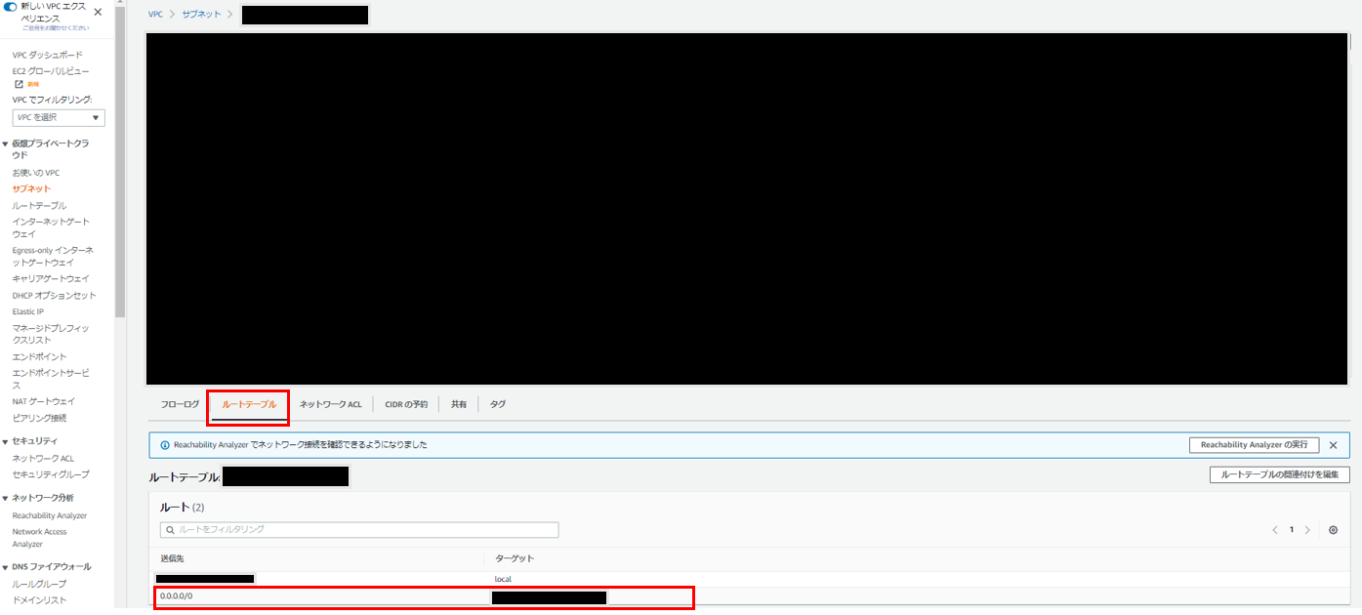Open Elastic IP page
The height and width of the screenshot is (615, 1362).
pos(27,311)
